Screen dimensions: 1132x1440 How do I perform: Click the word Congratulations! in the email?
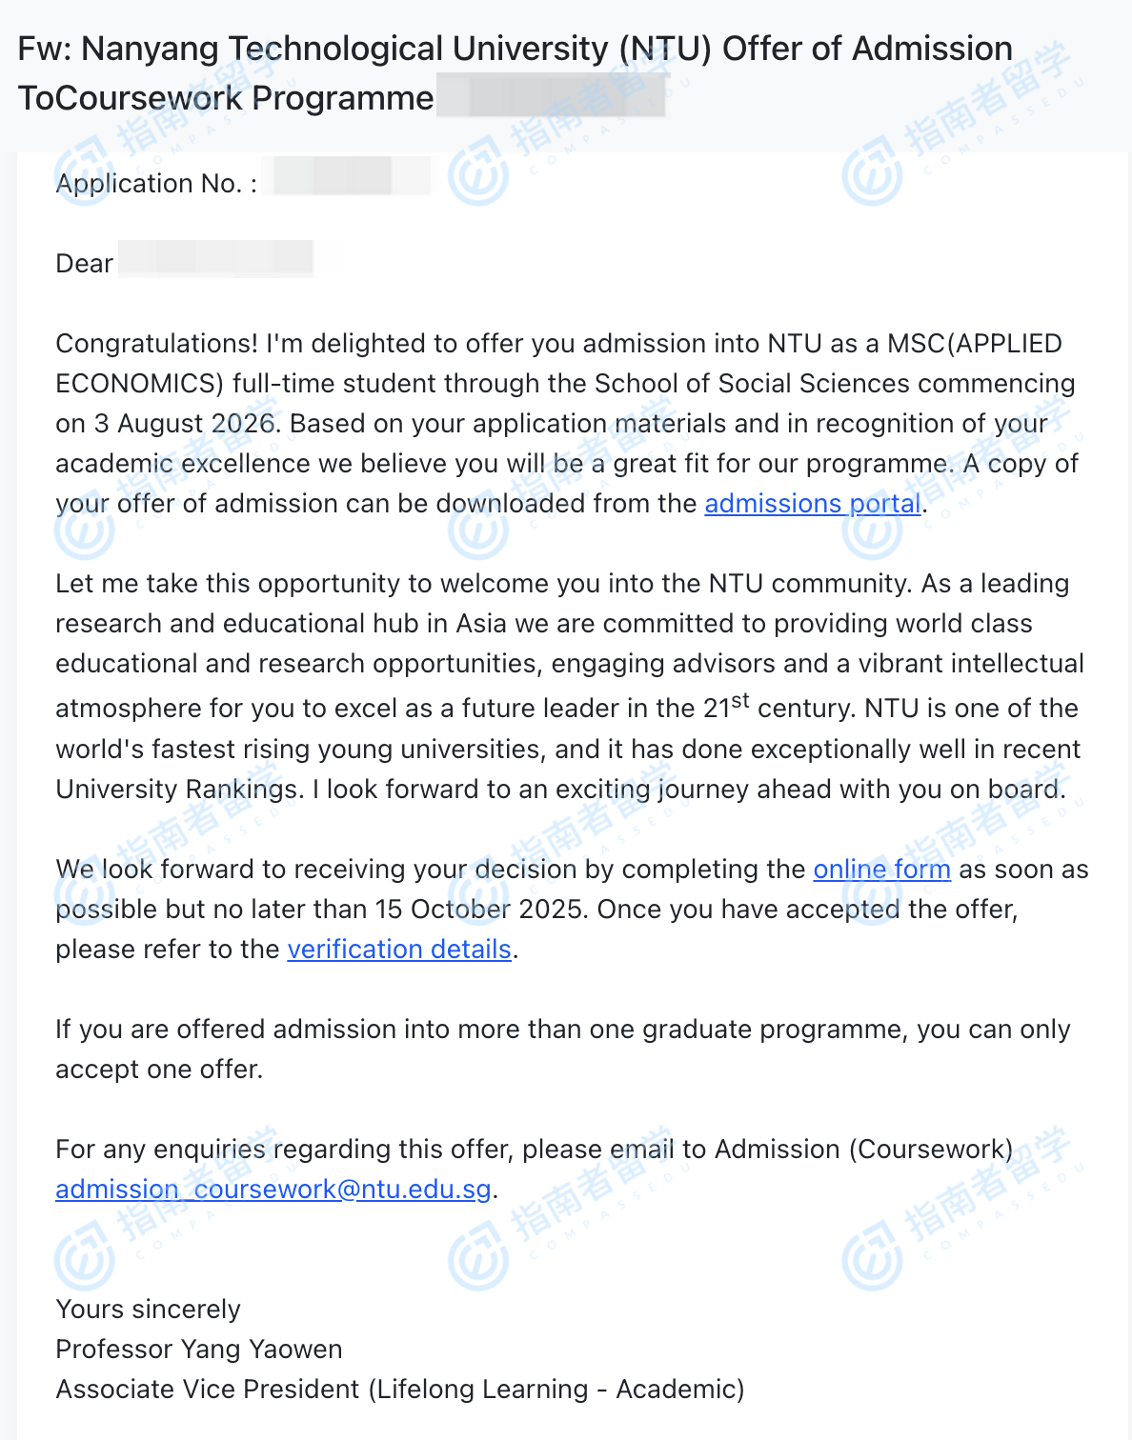pos(156,344)
